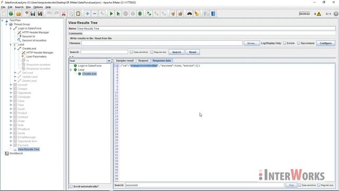The width and height of the screenshot is (339, 191).
Task: Click the Expand all plus icon
Action: point(87,14)
